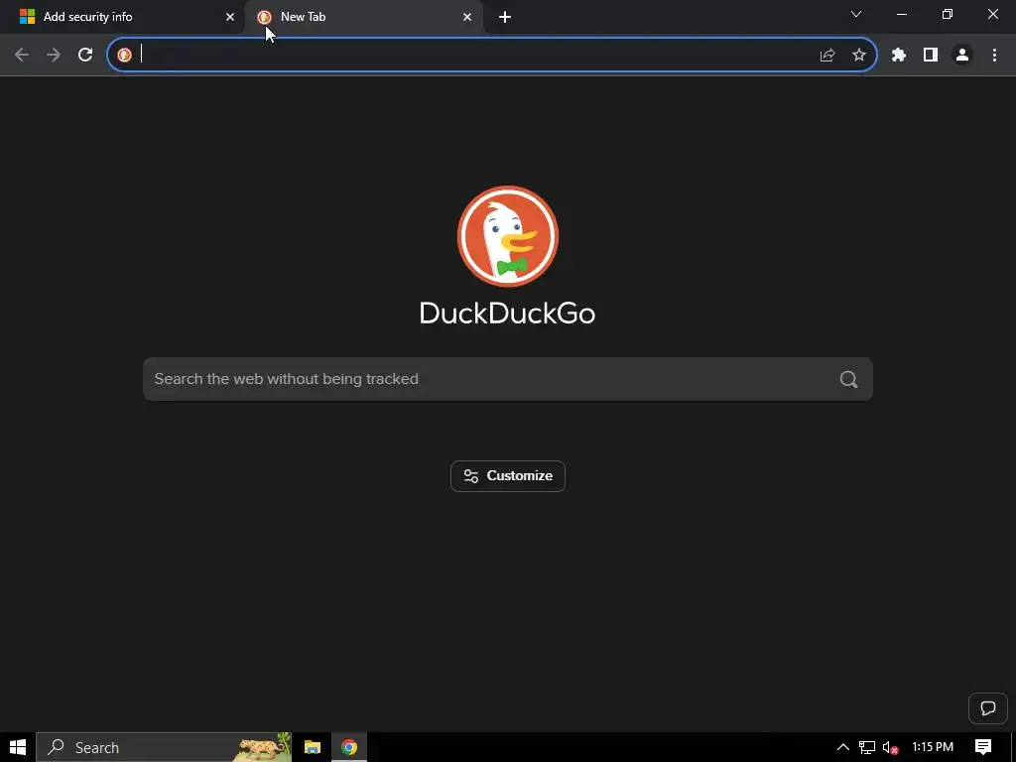Reload the current page
This screenshot has height=762, width=1016.
(85, 56)
